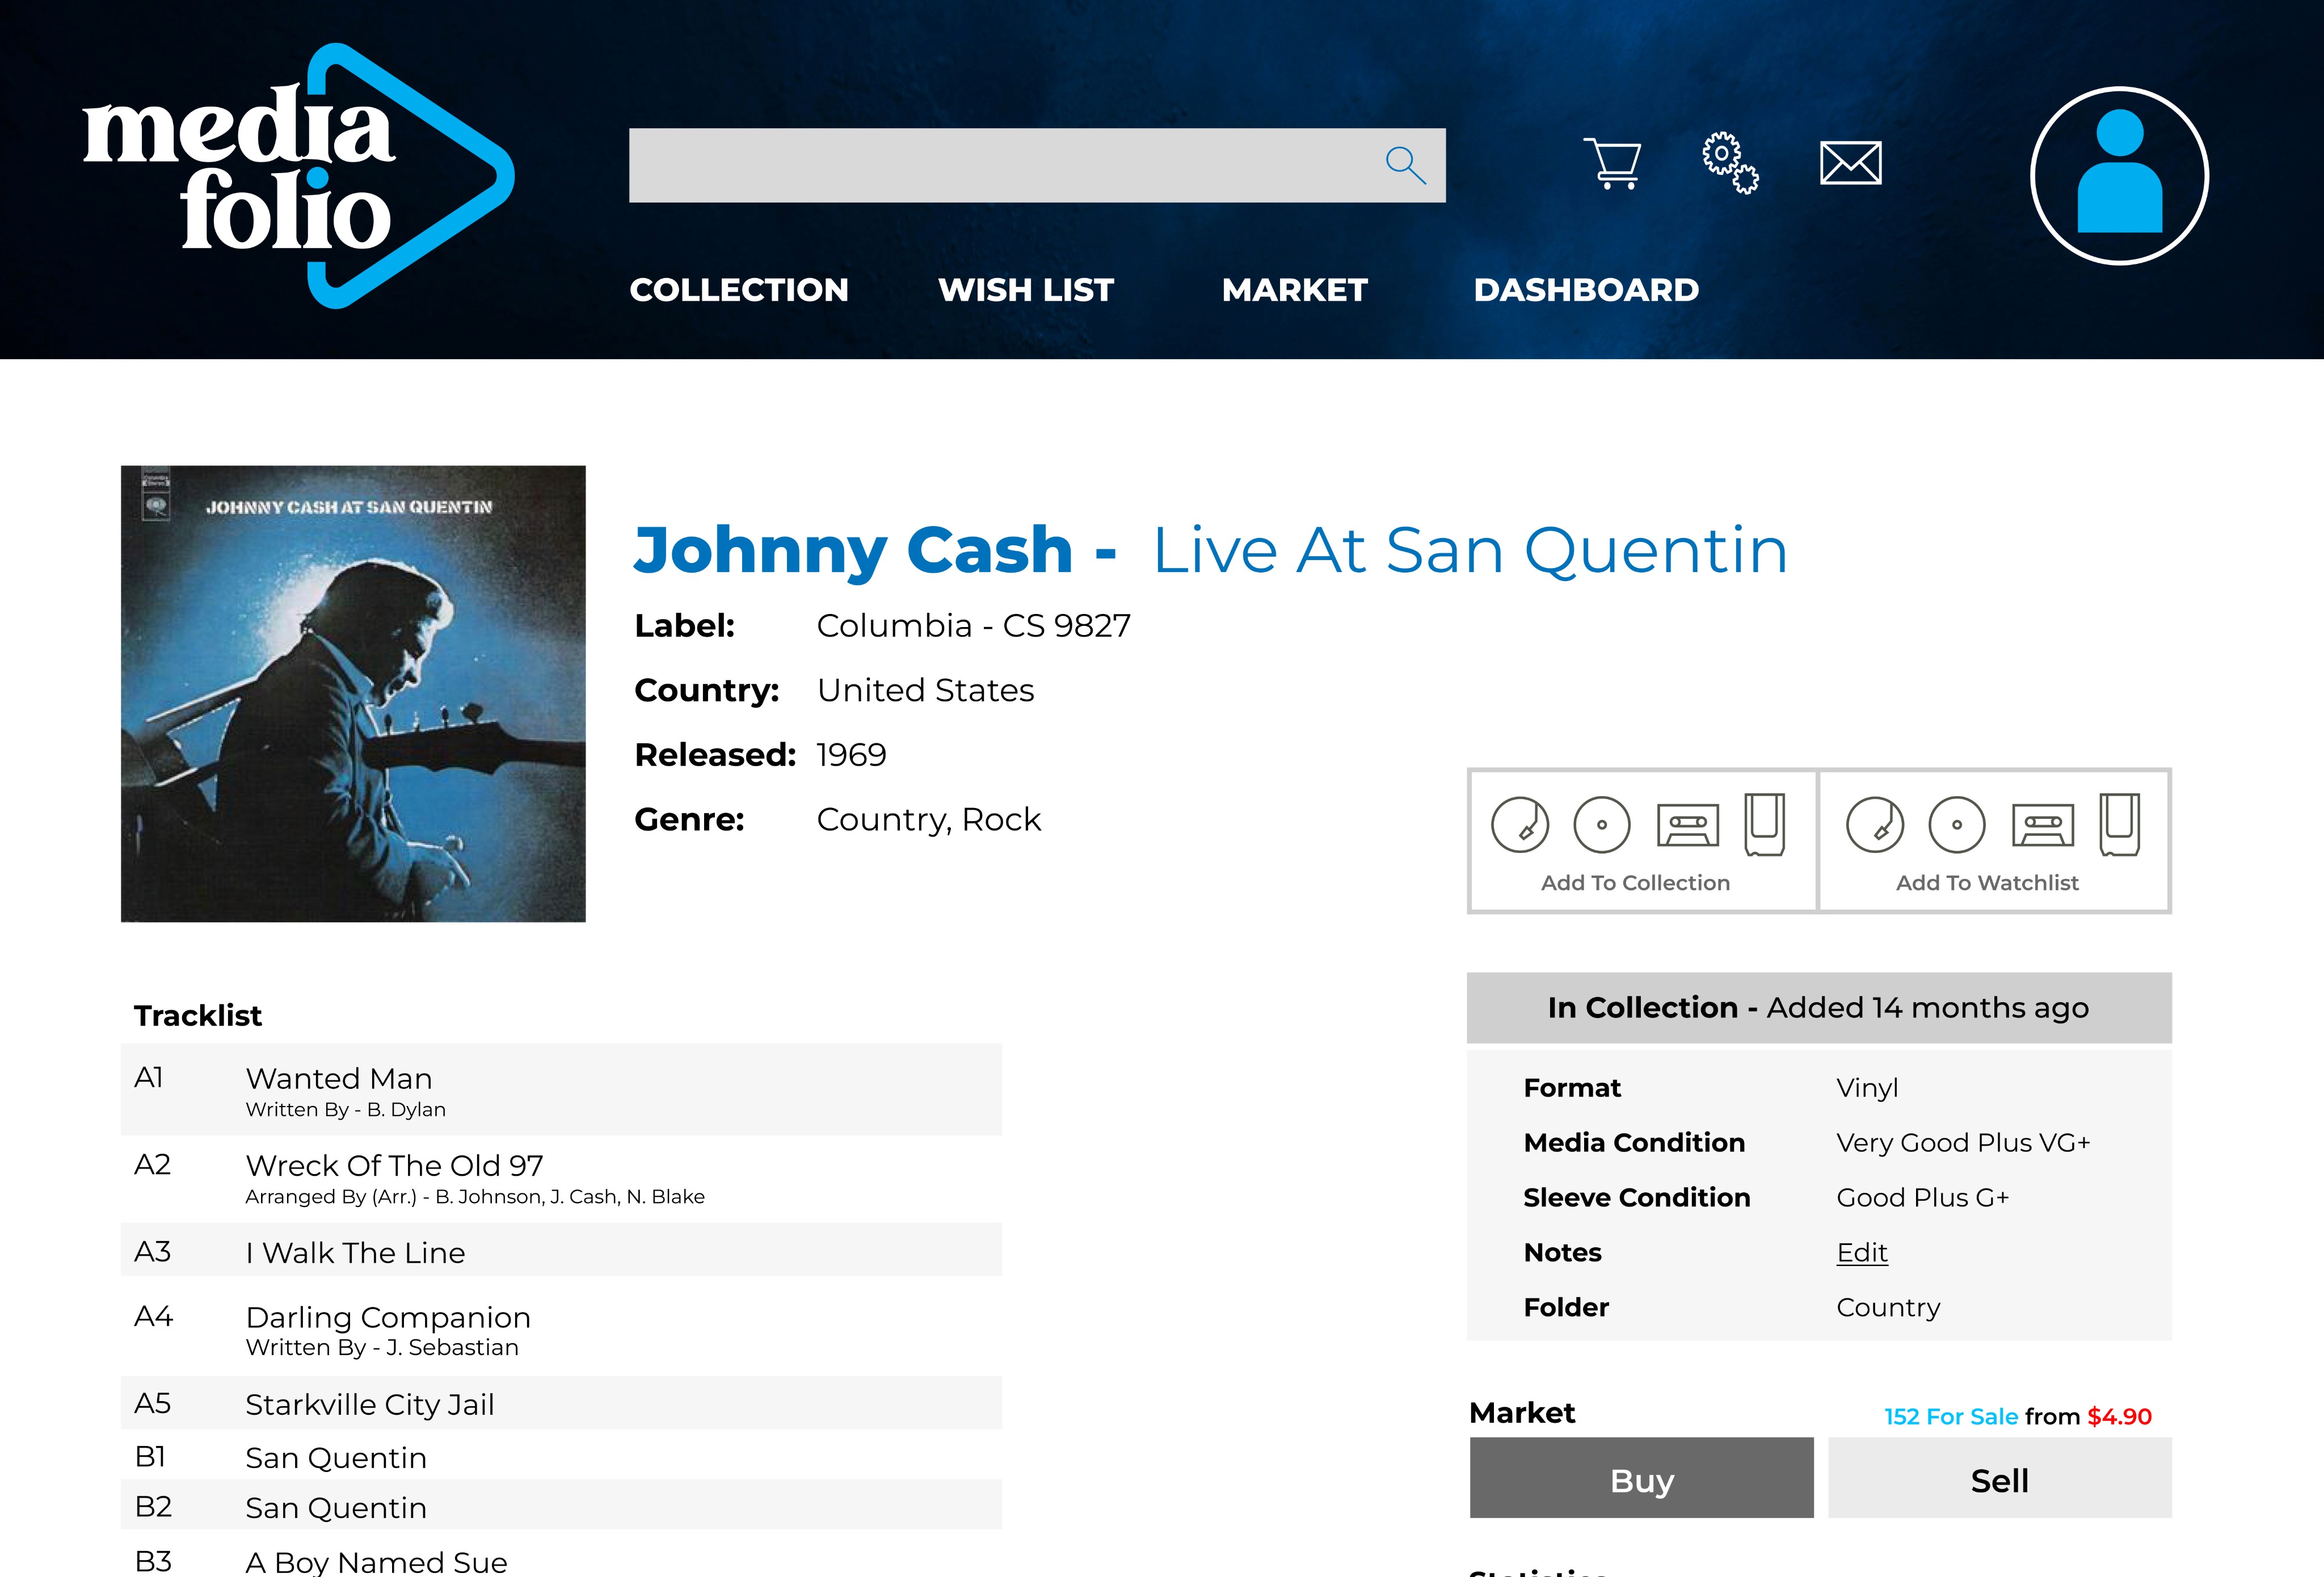
Task: Open the Wish List menu
Action: pos(1026,290)
